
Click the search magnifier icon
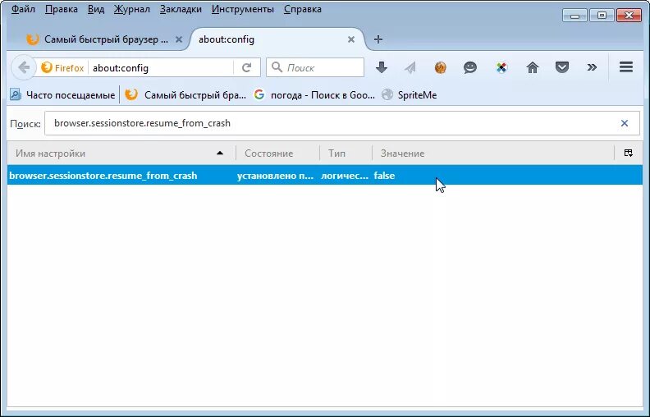coord(277,67)
